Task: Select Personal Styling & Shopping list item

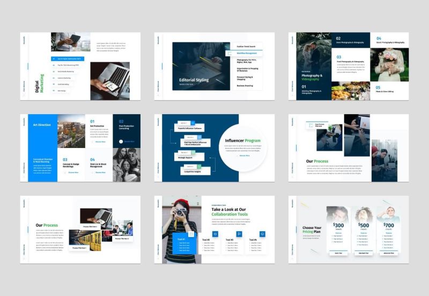Action: 245,78
